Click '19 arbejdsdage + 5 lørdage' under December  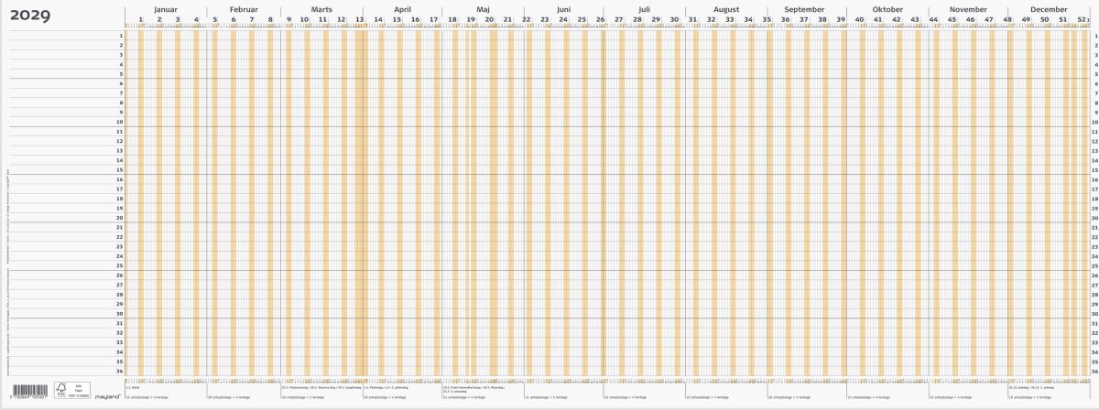(1029, 398)
